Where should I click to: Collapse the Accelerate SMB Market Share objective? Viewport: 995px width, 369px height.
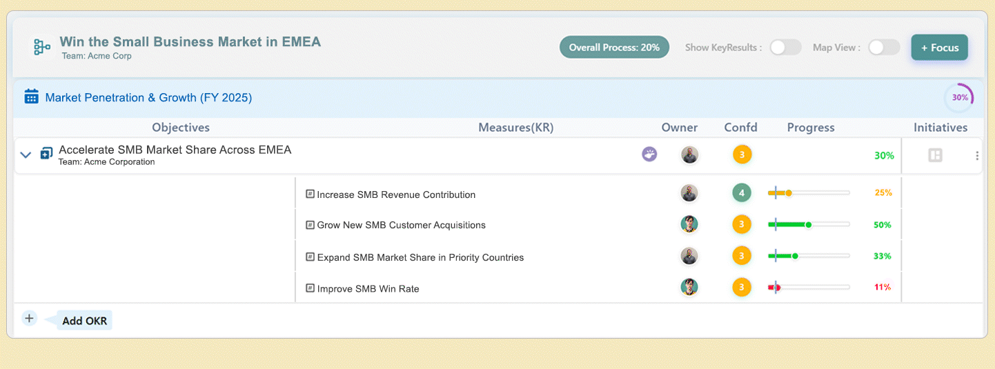[26, 155]
